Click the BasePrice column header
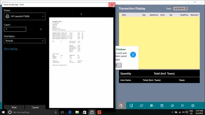The height and width of the screenshot is (115, 205). [x=154, y=15]
